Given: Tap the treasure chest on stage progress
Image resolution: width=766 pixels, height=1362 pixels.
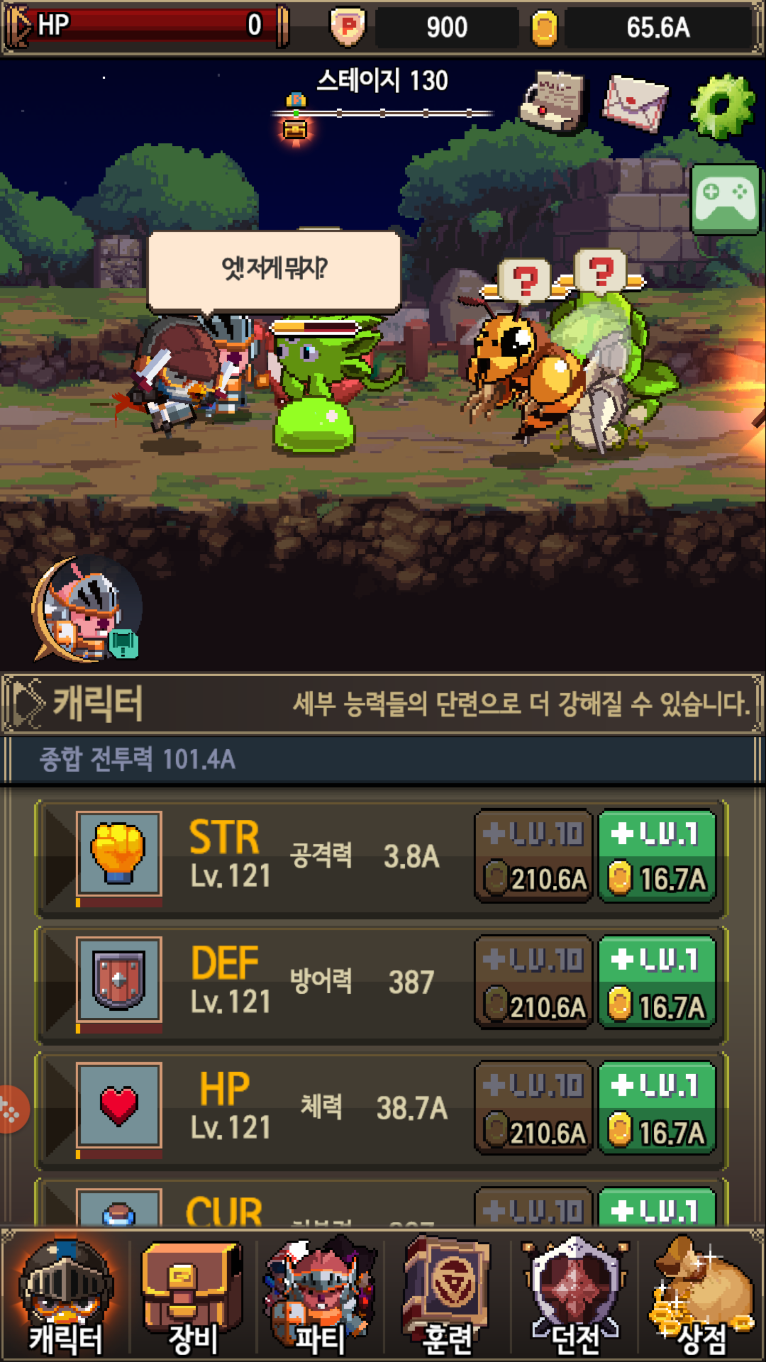Looking at the screenshot, I should pyautogui.click(x=295, y=130).
